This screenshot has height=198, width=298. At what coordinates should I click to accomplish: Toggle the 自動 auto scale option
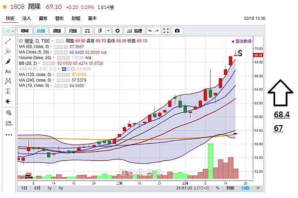pyautogui.click(x=245, y=188)
